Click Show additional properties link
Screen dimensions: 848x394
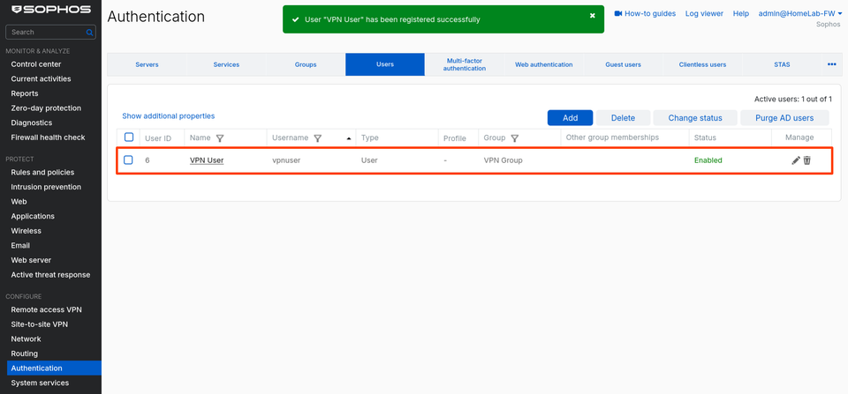click(168, 116)
